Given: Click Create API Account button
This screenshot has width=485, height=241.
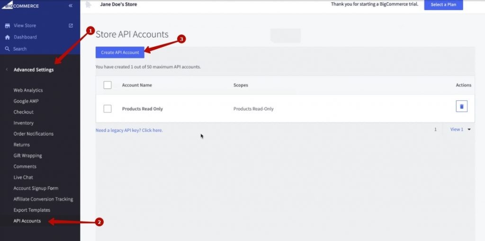Looking at the screenshot, I should (x=120, y=52).
